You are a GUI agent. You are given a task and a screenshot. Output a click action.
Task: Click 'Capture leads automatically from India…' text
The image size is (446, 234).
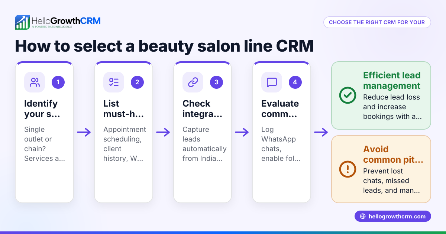(x=204, y=144)
